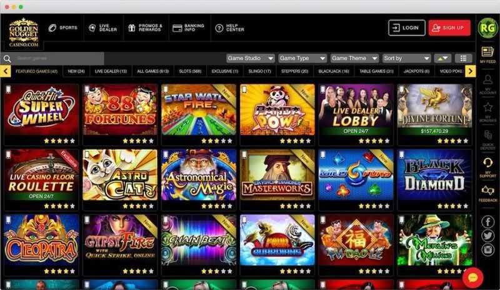Select the Live Dealer (13) tab
Image resolution: width=500 pixels, height=290 pixels.
tap(111, 71)
